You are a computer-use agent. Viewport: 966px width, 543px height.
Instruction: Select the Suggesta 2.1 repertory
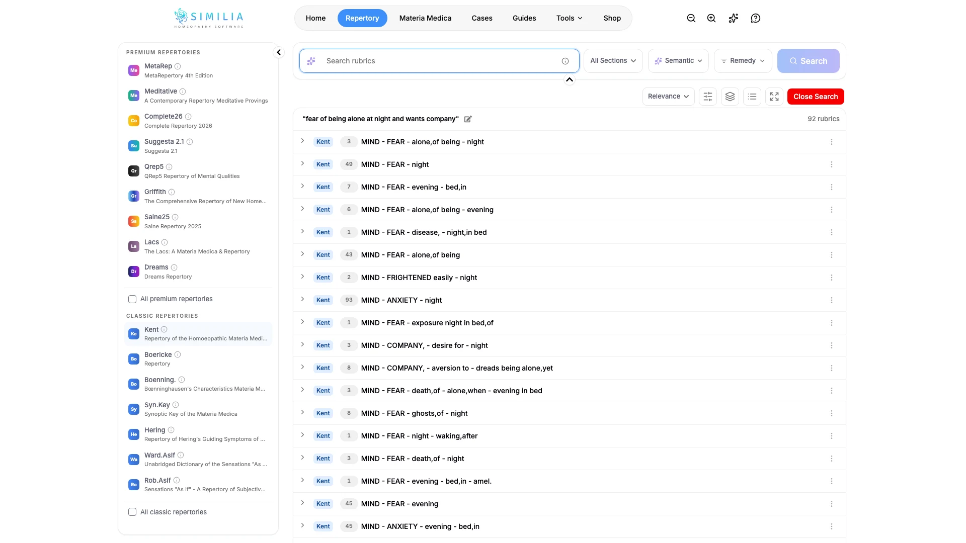tap(198, 146)
